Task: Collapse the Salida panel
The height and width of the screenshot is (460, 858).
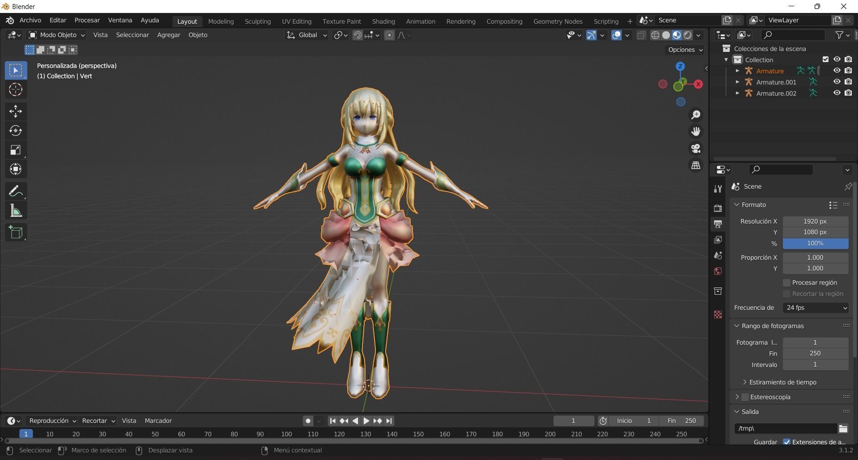Action: 736,412
